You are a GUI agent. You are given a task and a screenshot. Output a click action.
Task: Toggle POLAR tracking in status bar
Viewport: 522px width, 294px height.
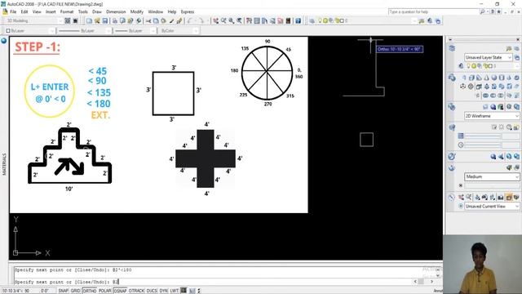coord(105,291)
